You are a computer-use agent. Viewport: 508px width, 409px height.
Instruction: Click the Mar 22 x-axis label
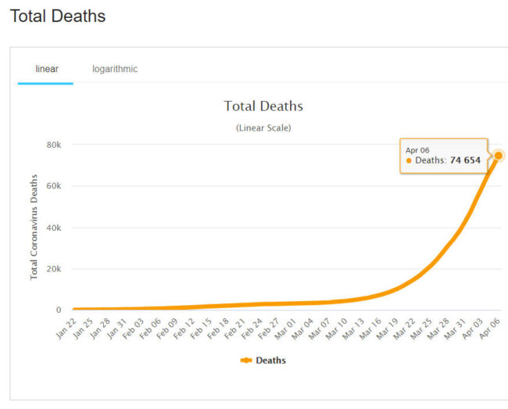[x=402, y=328]
